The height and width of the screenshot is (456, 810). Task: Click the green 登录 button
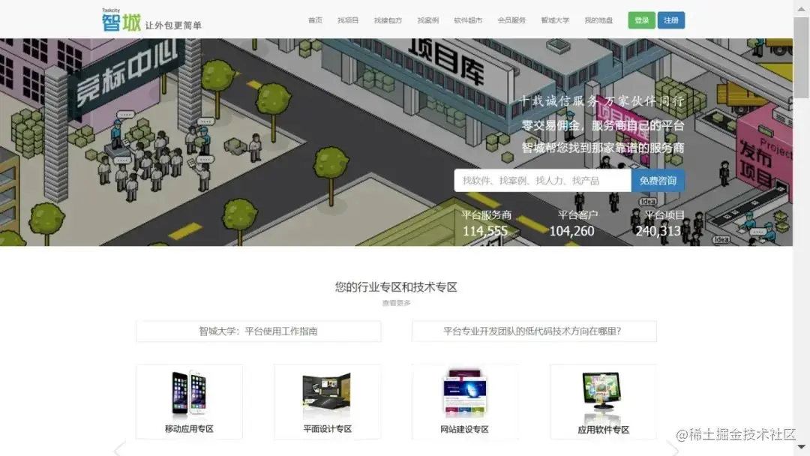[x=641, y=20]
